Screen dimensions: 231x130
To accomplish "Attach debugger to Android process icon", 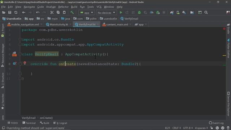I will 158,13.
